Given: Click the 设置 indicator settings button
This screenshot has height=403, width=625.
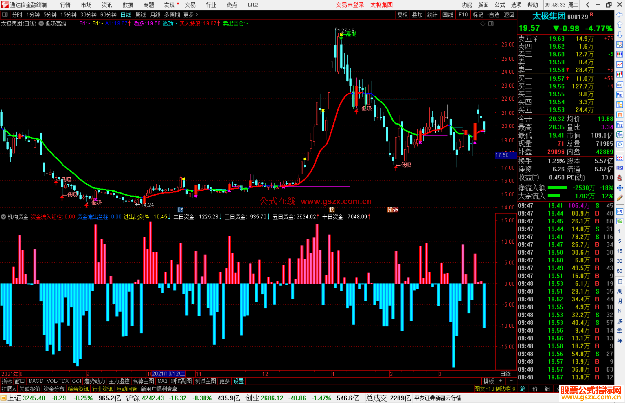Looking at the screenshot, I should click(x=238, y=381).
